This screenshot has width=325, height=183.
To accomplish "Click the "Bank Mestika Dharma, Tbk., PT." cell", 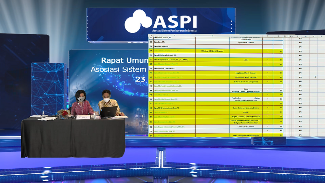I will (x=174, y=99).
